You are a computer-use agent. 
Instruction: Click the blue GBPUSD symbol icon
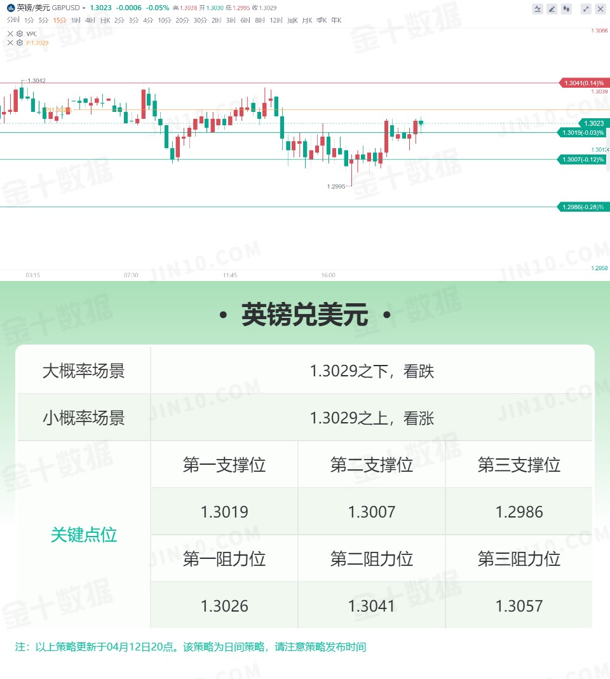(11, 8)
